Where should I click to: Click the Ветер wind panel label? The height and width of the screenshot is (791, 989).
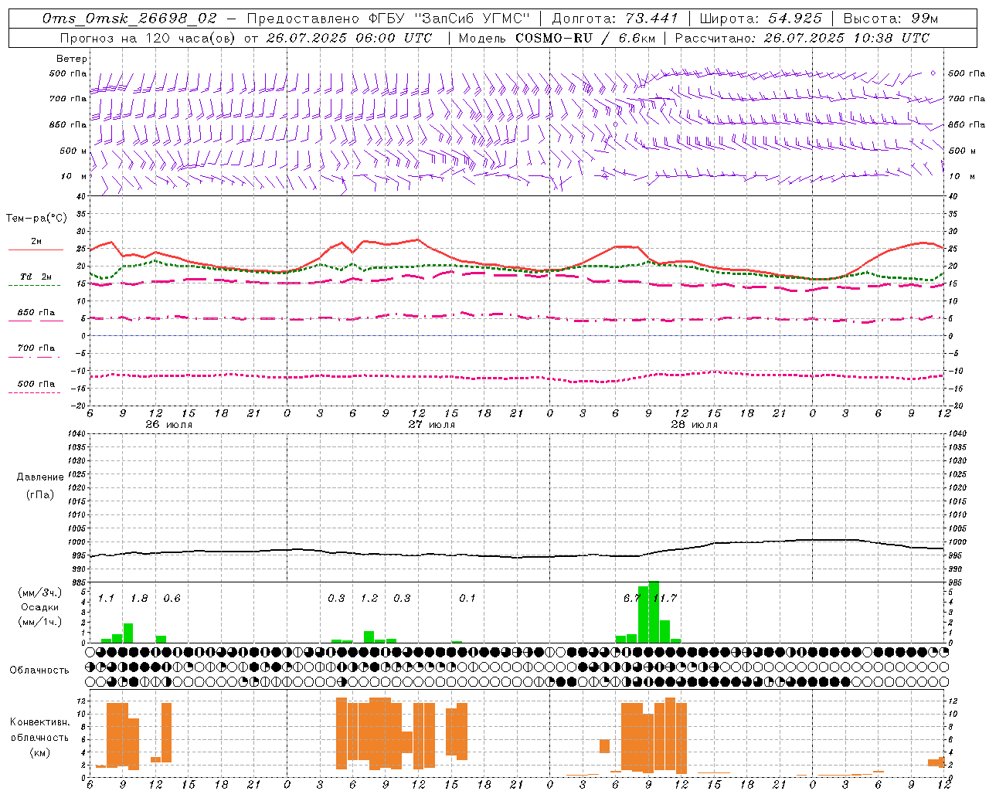coord(72,59)
